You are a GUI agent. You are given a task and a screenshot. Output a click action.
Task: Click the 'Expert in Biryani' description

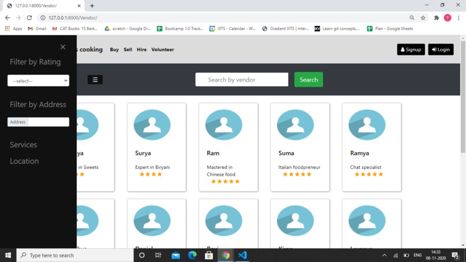153,167
